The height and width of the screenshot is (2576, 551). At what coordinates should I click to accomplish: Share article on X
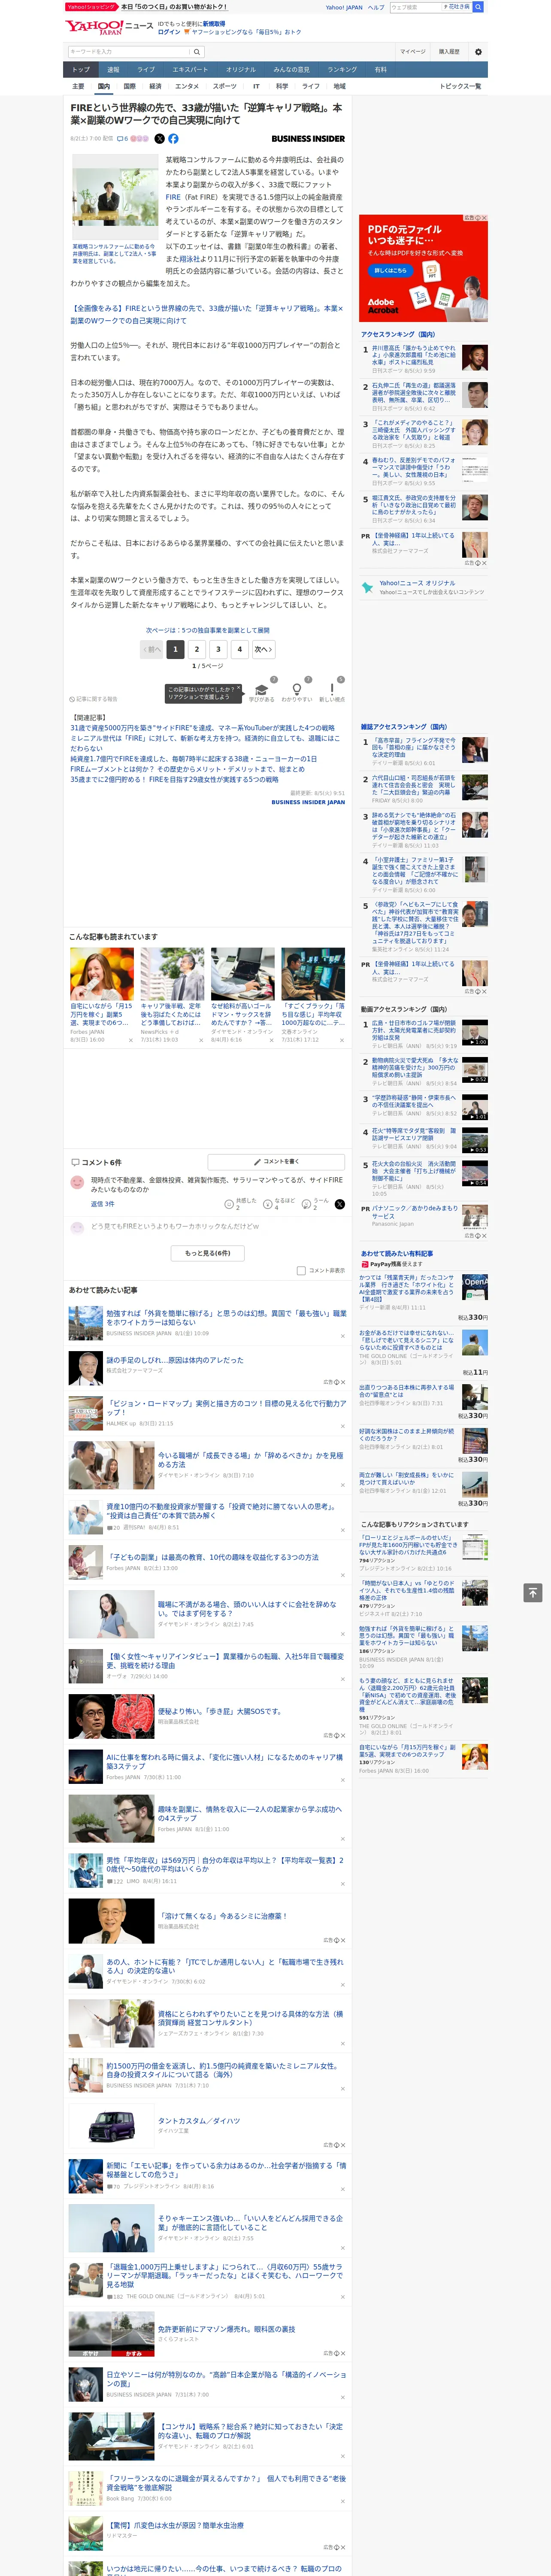click(159, 139)
